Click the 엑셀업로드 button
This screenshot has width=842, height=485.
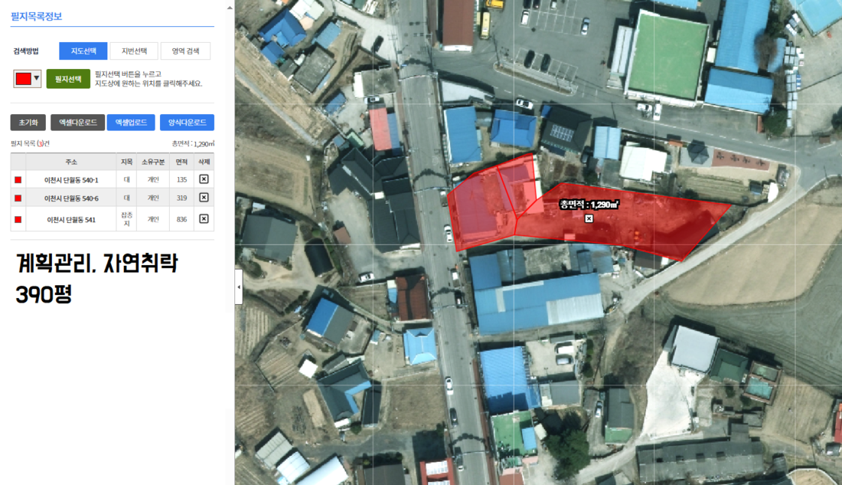[131, 123]
